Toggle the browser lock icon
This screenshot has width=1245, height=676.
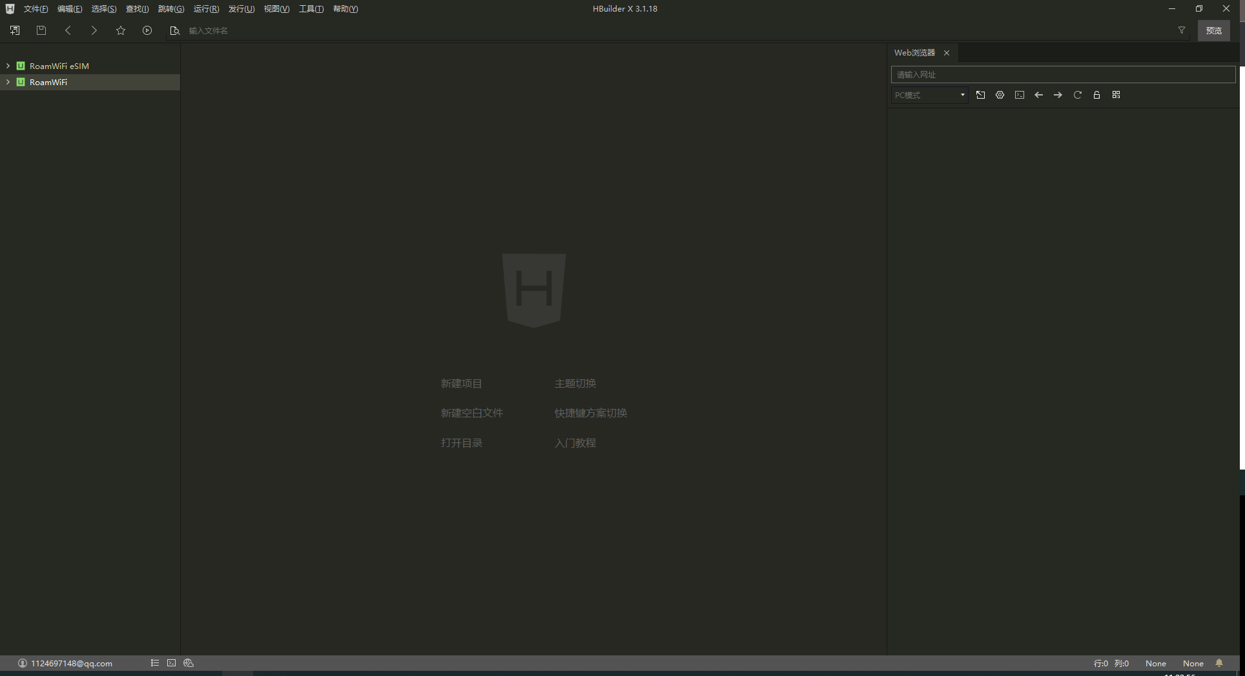1096,95
